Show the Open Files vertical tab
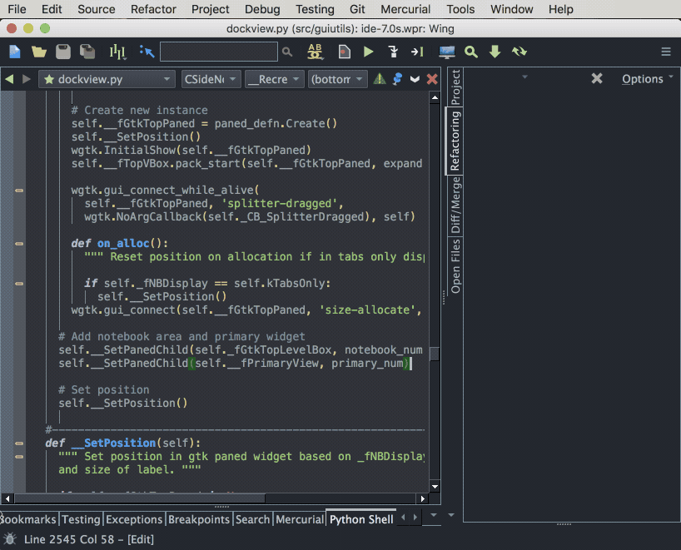The height and width of the screenshot is (550, 681). pyautogui.click(x=455, y=265)
